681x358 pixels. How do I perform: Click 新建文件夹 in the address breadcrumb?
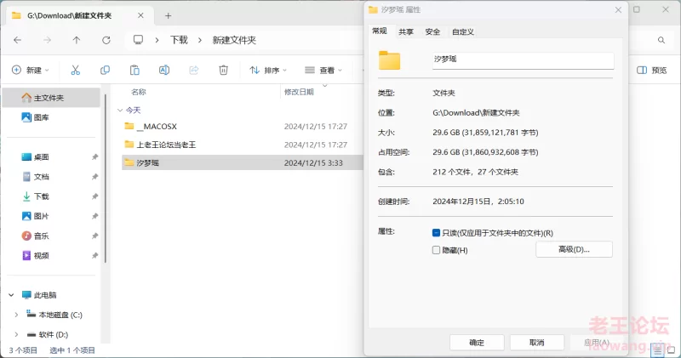(234, 40)
